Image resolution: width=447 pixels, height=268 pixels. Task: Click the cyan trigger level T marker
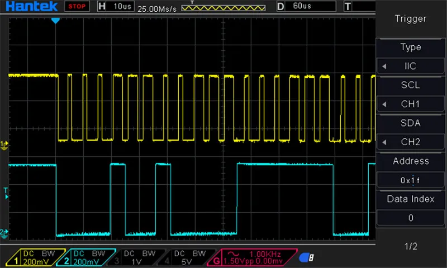pyautogui.click(x=6, y=193)
